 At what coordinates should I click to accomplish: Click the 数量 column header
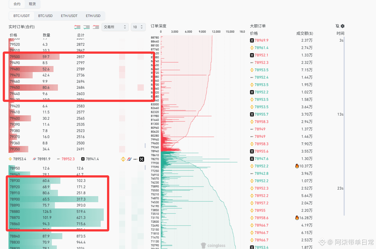pyautogui.click(x=46, y=35)
